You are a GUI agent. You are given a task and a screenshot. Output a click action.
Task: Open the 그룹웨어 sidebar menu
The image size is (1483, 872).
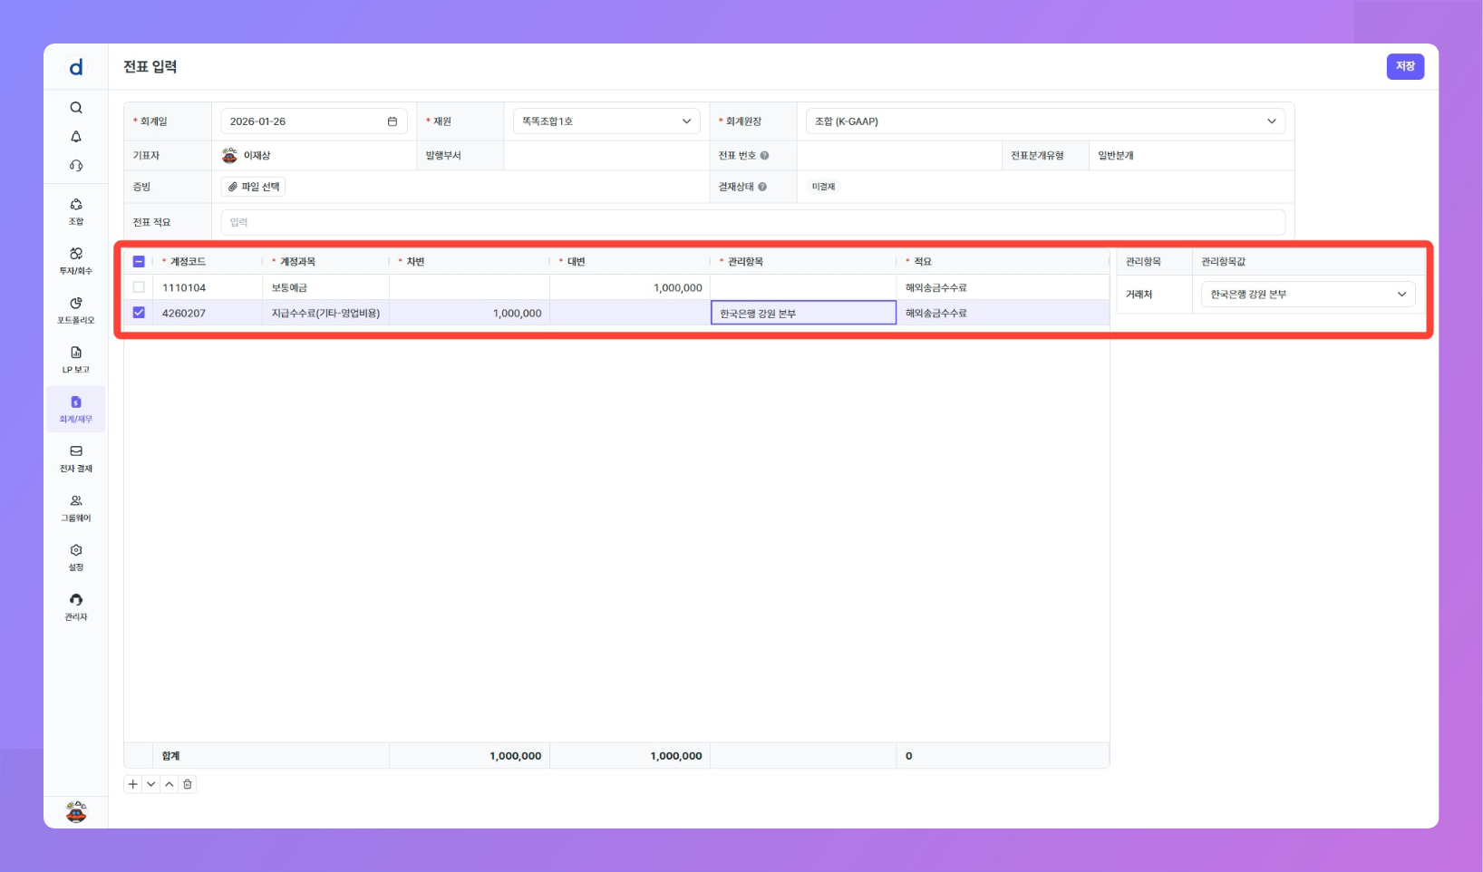(x=76, y=509)
